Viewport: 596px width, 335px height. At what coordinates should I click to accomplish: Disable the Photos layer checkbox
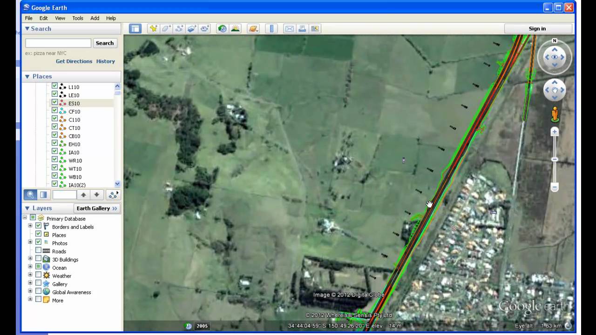[x=39, y=242]
